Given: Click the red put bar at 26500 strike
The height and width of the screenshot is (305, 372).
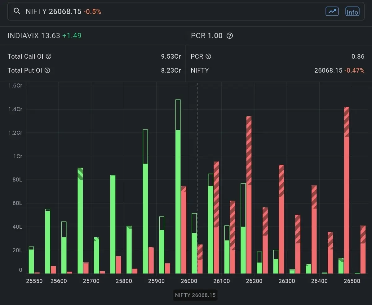Looking at the screenshot, I should (x=347, y=186).
